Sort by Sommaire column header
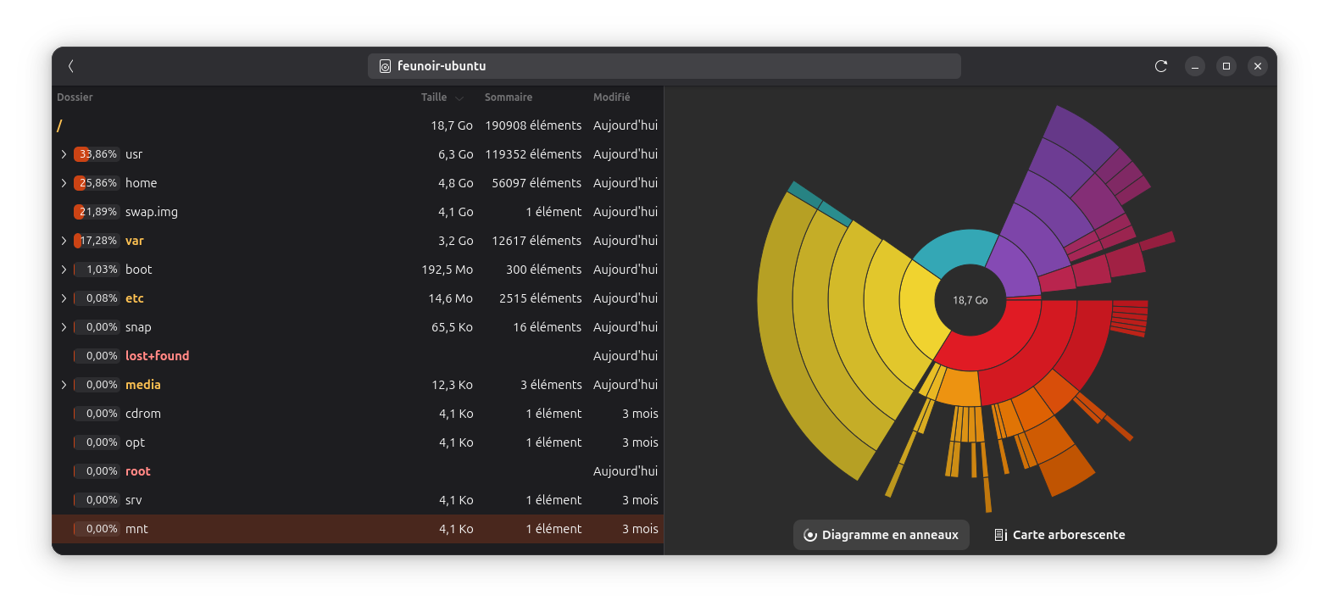Screen dimensions: 1329x612 509,97
